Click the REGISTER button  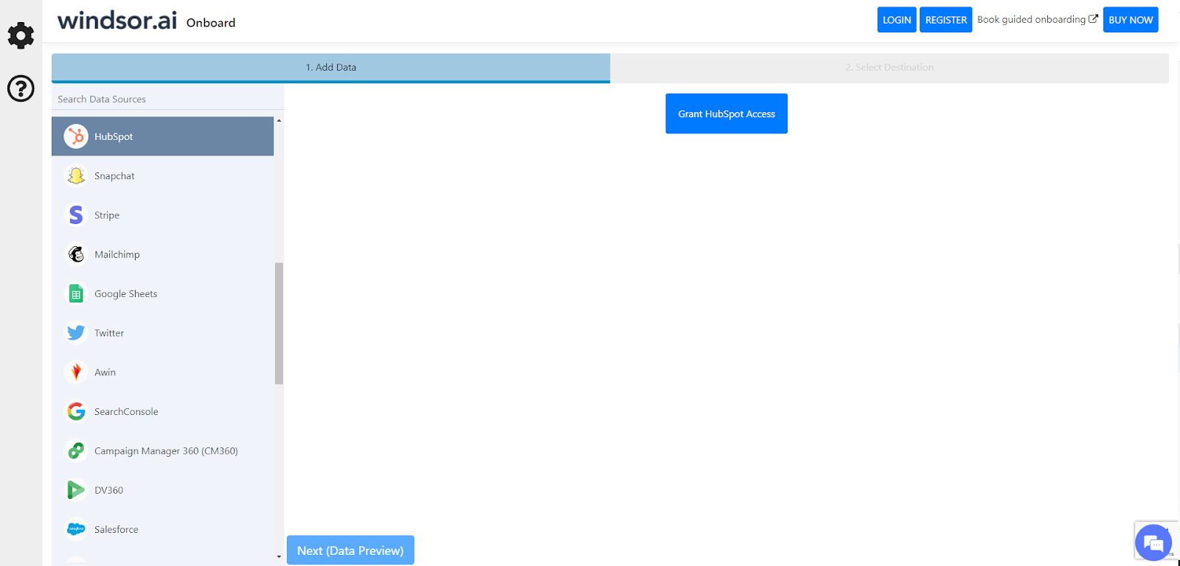tap(946, 20)
